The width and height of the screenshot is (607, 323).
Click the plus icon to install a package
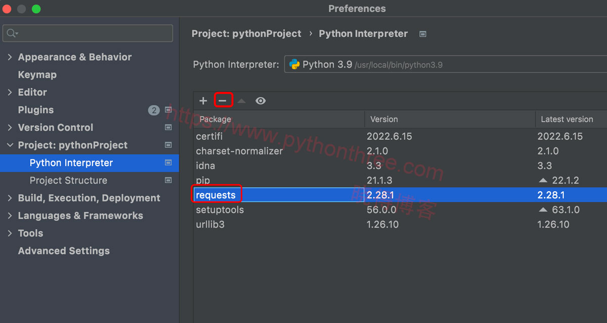[x=203, y=101]
